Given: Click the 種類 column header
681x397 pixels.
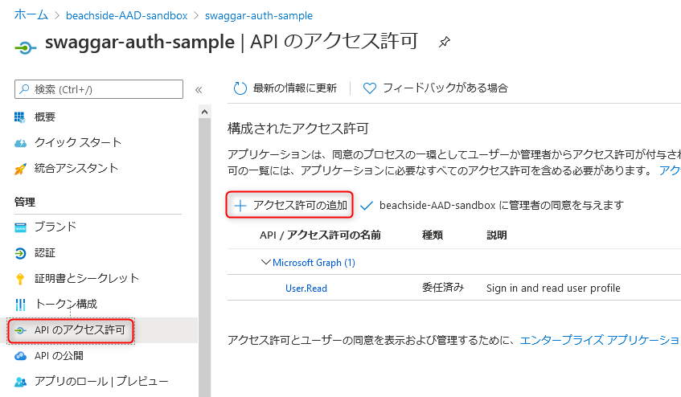Looking at the screenshot, I should click(433, 235).
